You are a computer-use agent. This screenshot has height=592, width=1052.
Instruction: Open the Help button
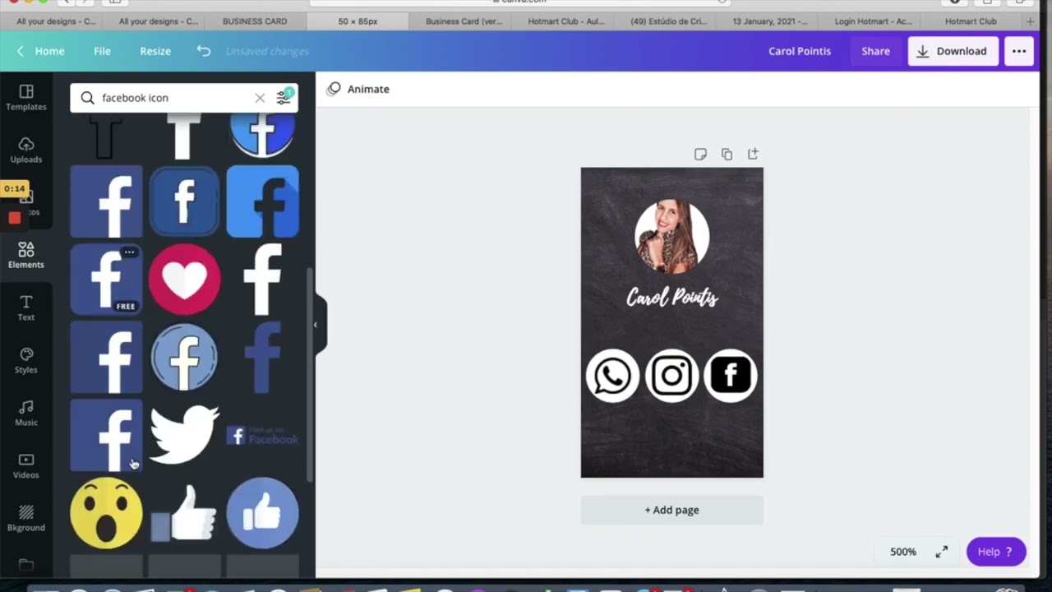coord(996,552)
